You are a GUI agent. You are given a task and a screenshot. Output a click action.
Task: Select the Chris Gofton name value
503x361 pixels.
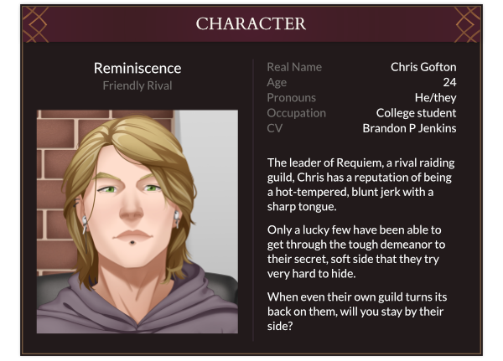[x=423, y=67]
